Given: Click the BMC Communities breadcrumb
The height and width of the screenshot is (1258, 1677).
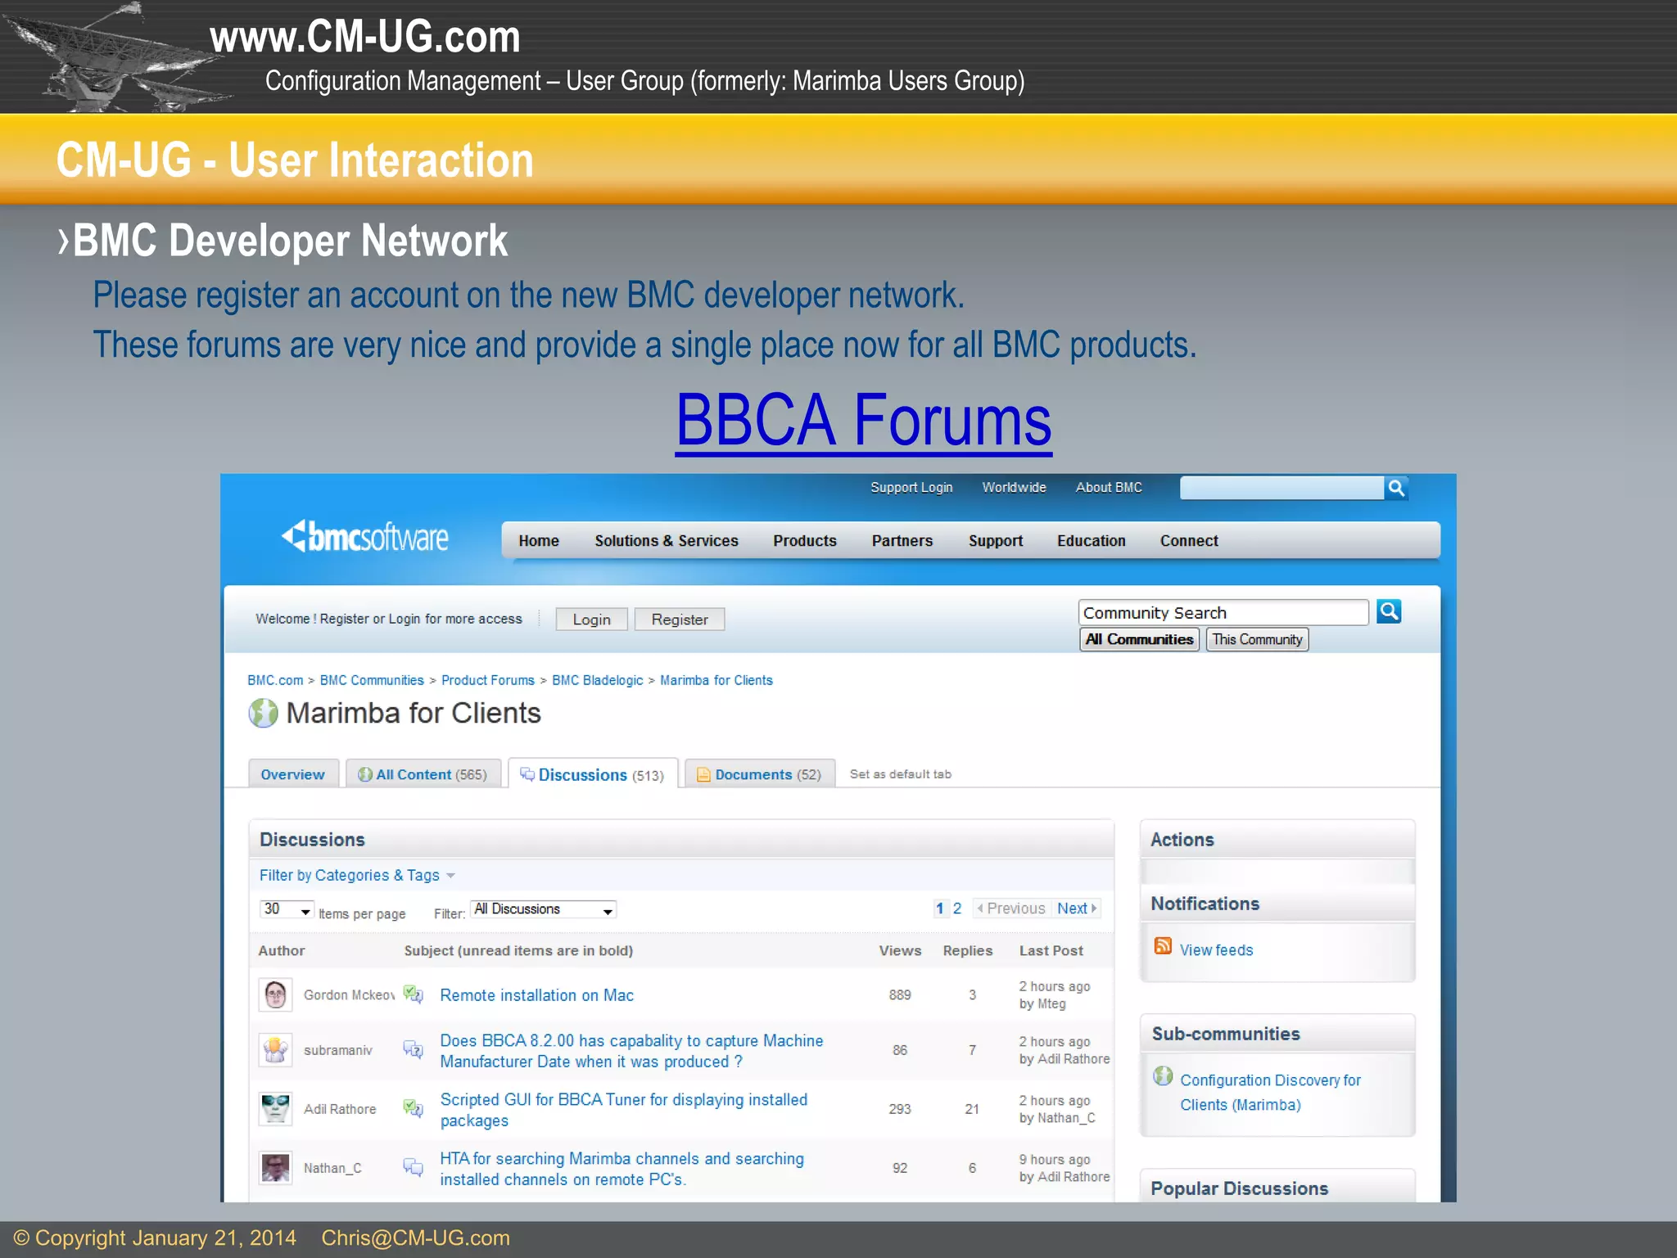Looking at the screenshot, I should click(x=372, y=680).
